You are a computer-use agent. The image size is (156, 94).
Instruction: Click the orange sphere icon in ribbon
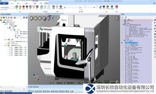tap(20, 6)
